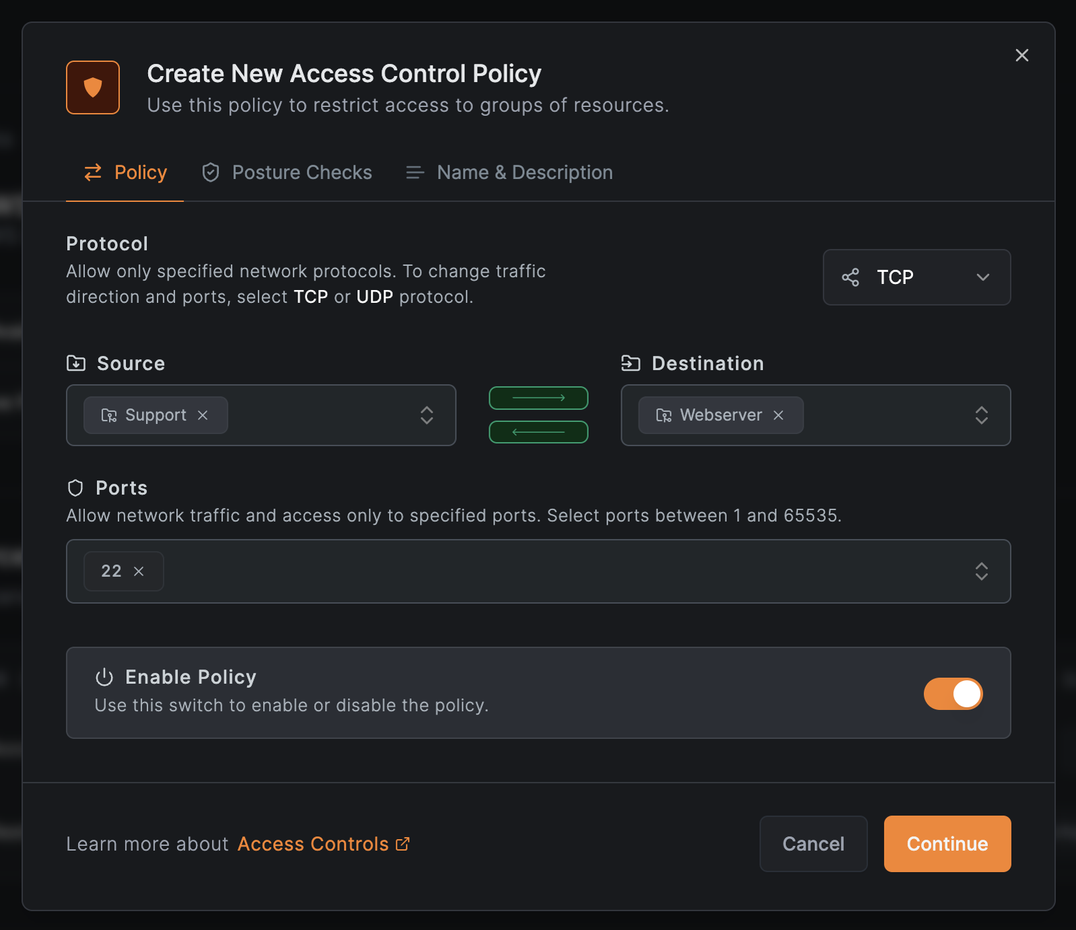Click the Enable Policy power icon
The width and height of the screenshot is (1076, 930).
(104, 677)
